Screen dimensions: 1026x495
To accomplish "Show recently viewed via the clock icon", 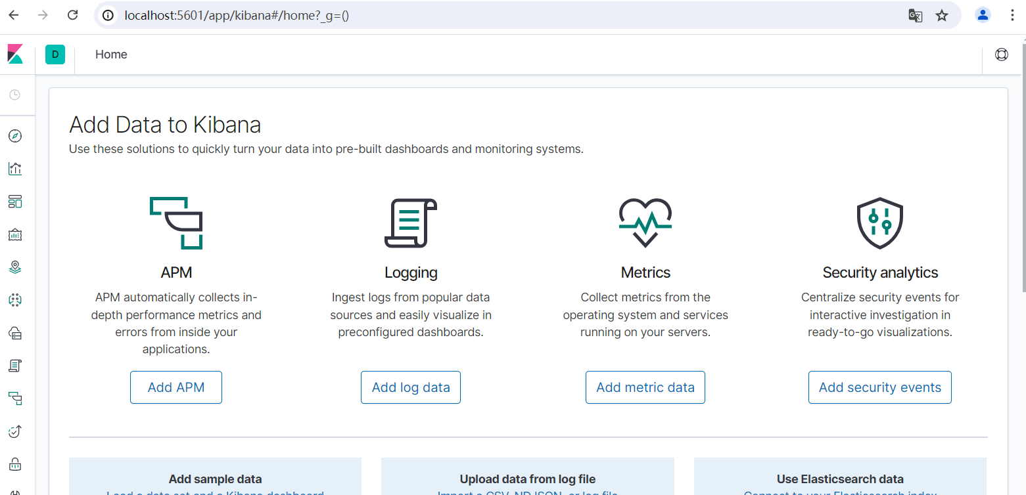I will (15, 95).
